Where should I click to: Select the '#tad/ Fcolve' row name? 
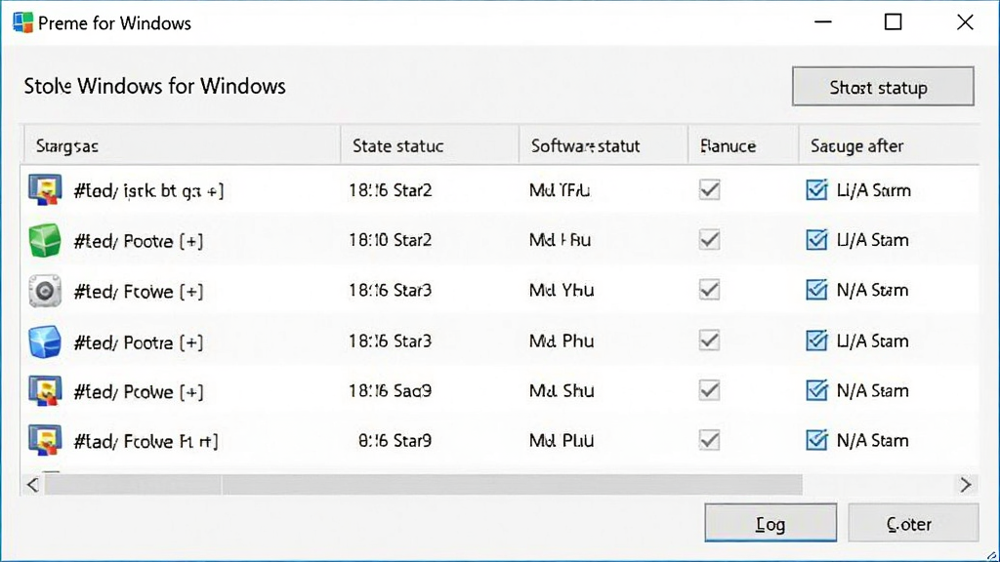[x=146, y=441]
